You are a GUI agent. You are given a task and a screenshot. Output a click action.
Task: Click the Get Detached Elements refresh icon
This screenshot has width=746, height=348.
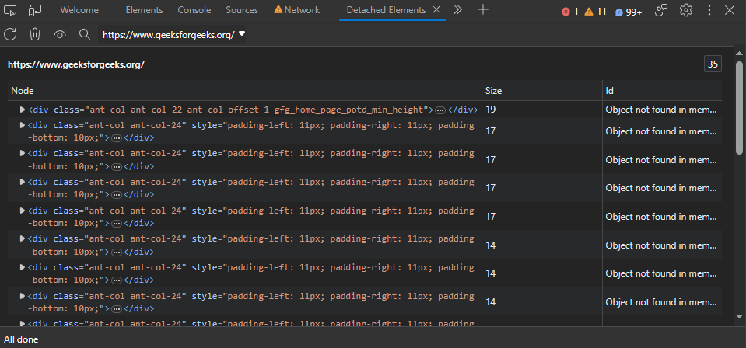tap(10, 34)
